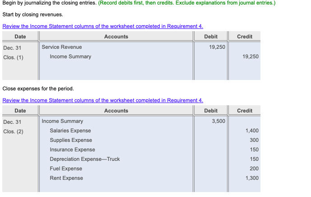The height and width of the screenshot is (197, 311).
Task: Click the 19,250 credit for Income Summary
Action: click(251, 56)
